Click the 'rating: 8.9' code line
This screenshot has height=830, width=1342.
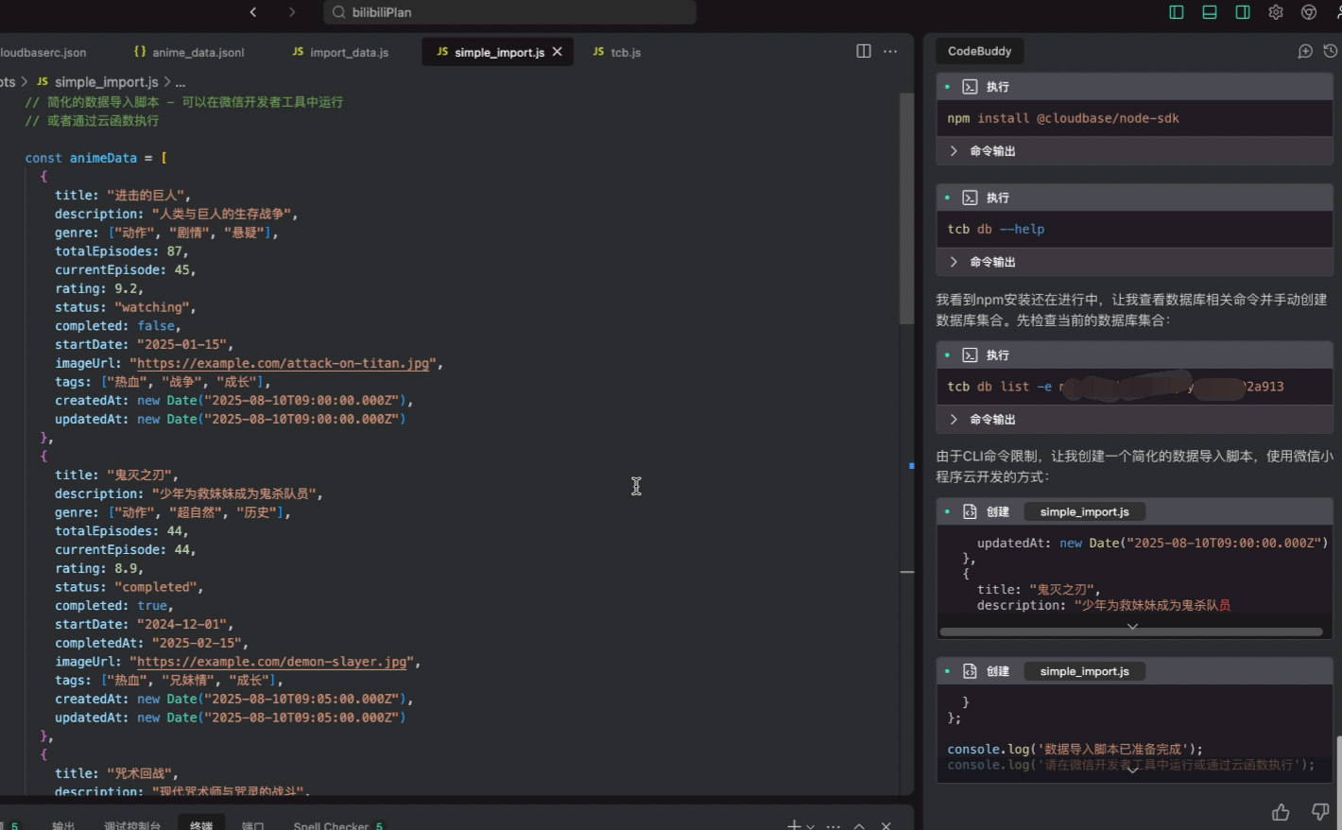[99, 568]
